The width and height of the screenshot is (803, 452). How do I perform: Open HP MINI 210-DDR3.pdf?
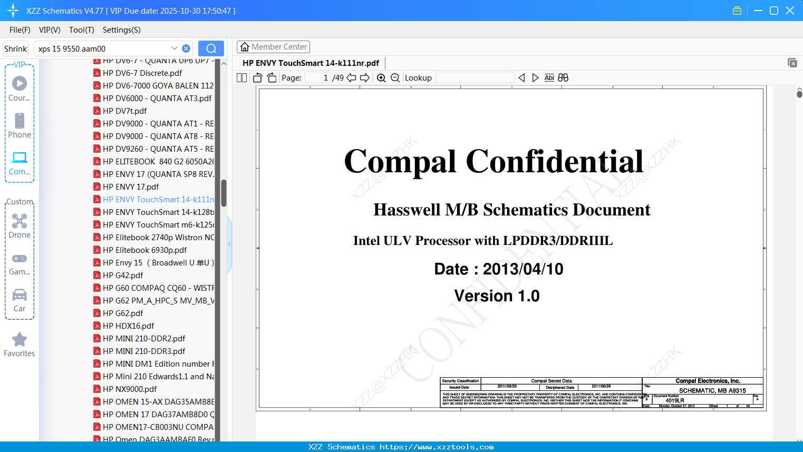tap(144, 351)
